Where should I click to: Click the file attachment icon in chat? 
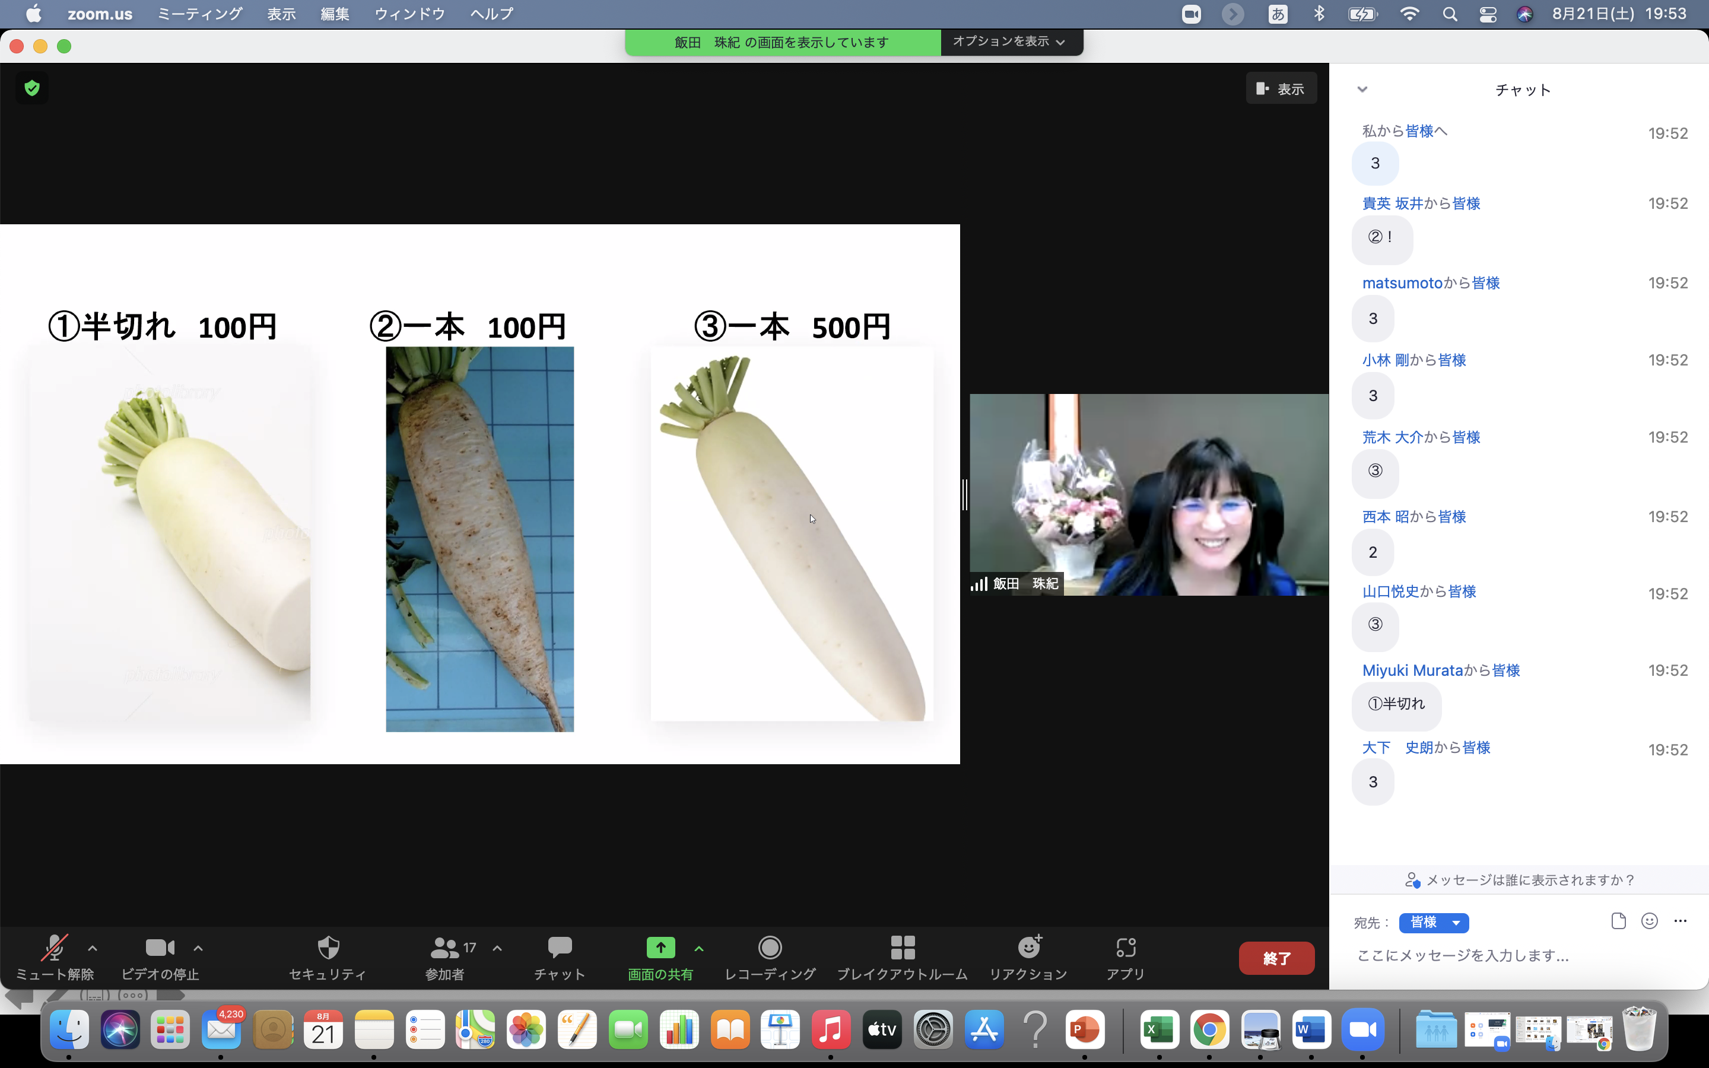pyautogui.click(x=1618, y=920)
